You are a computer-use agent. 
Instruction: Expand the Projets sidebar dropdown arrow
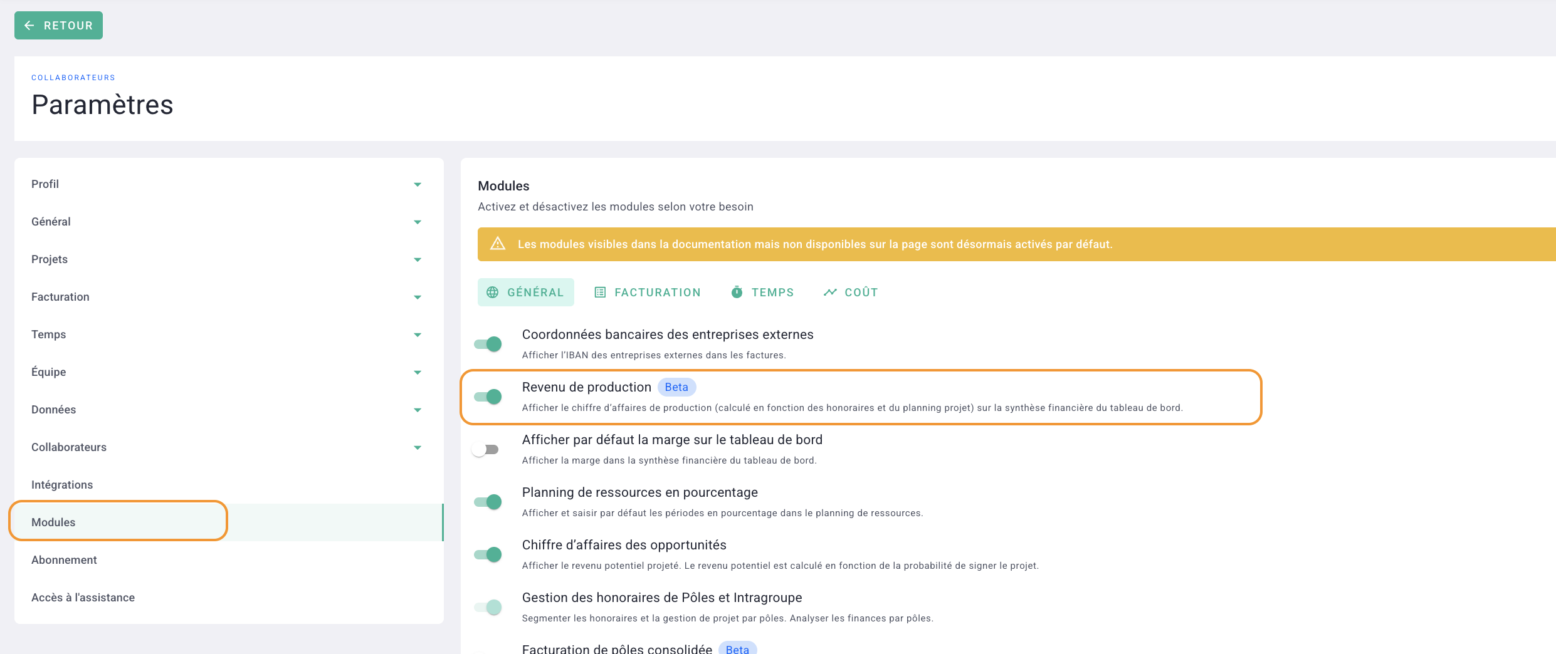click(418, 259)
